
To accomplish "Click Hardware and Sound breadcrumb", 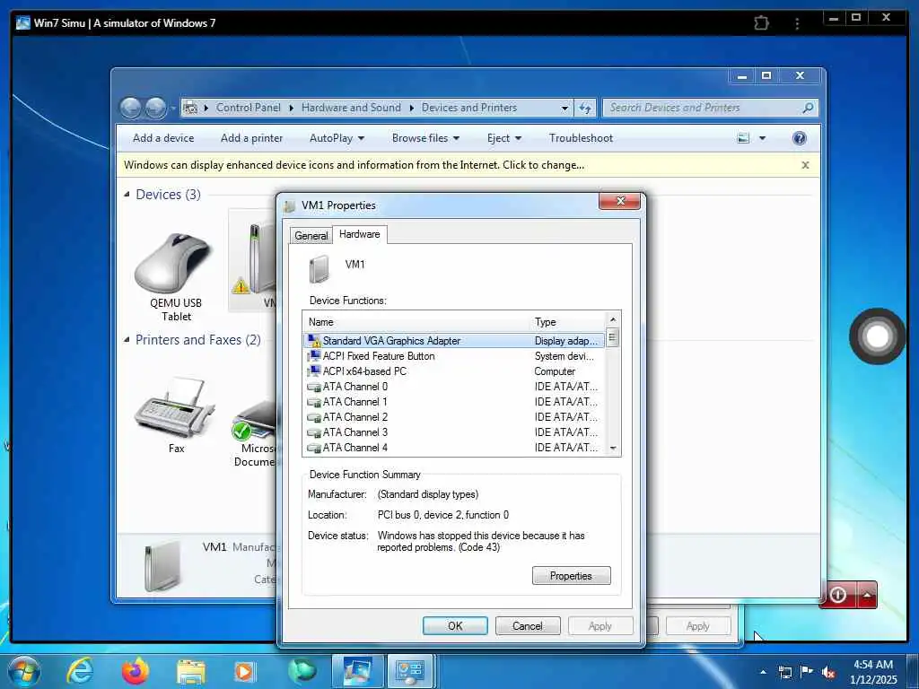I will point(351,108).
